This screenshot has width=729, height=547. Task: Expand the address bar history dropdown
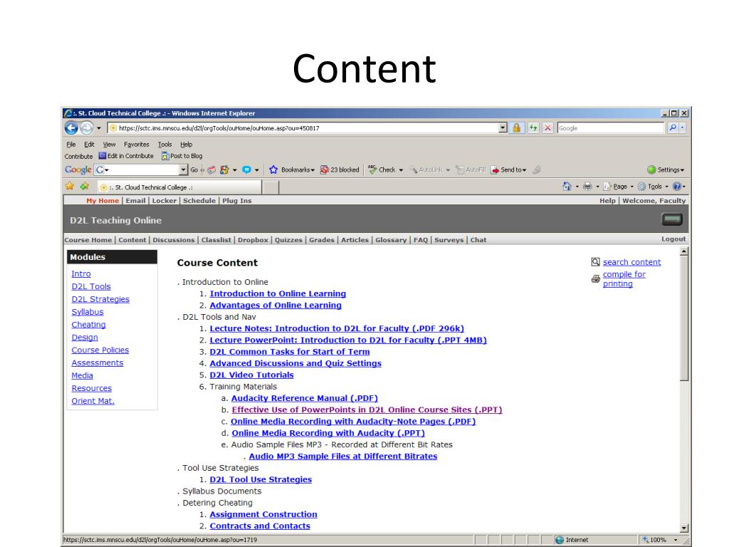(x=504, y=128)
